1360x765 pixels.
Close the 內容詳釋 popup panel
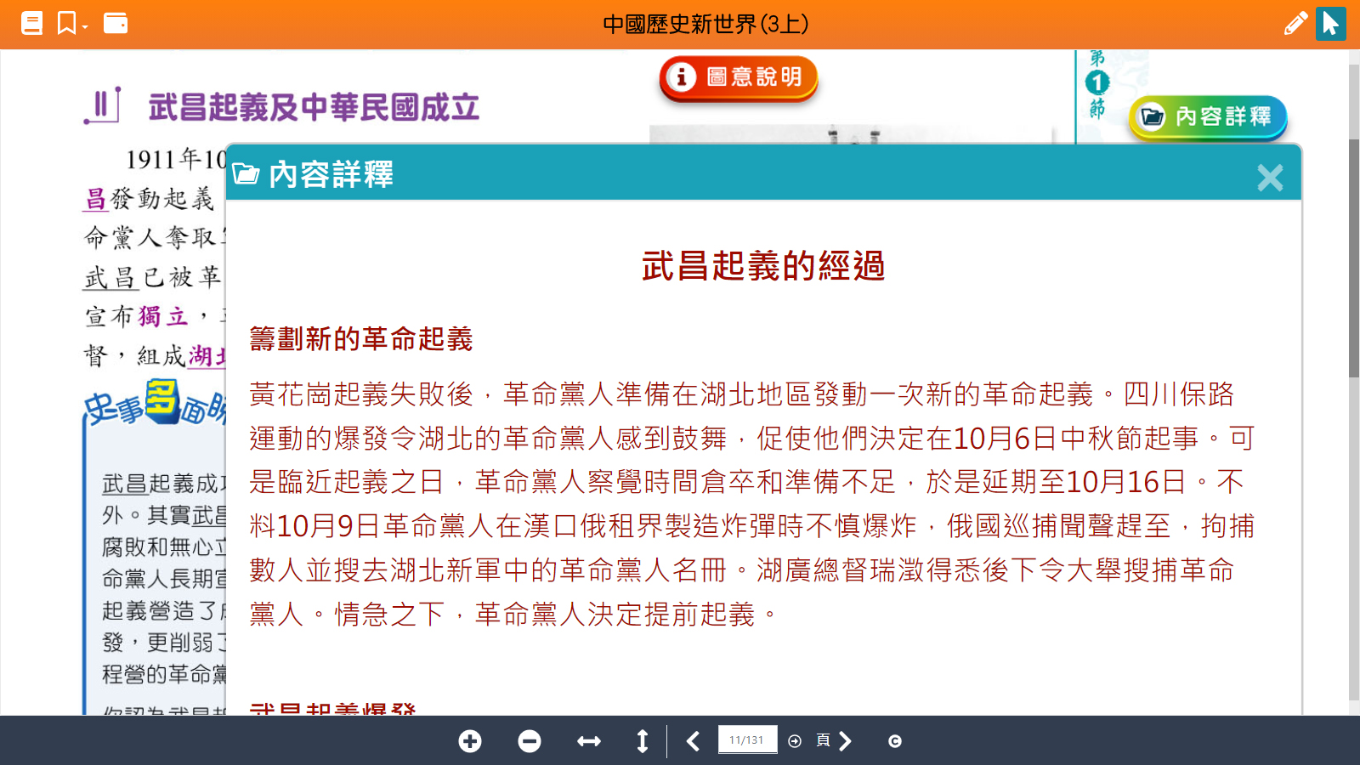(x=1270, y=178)
